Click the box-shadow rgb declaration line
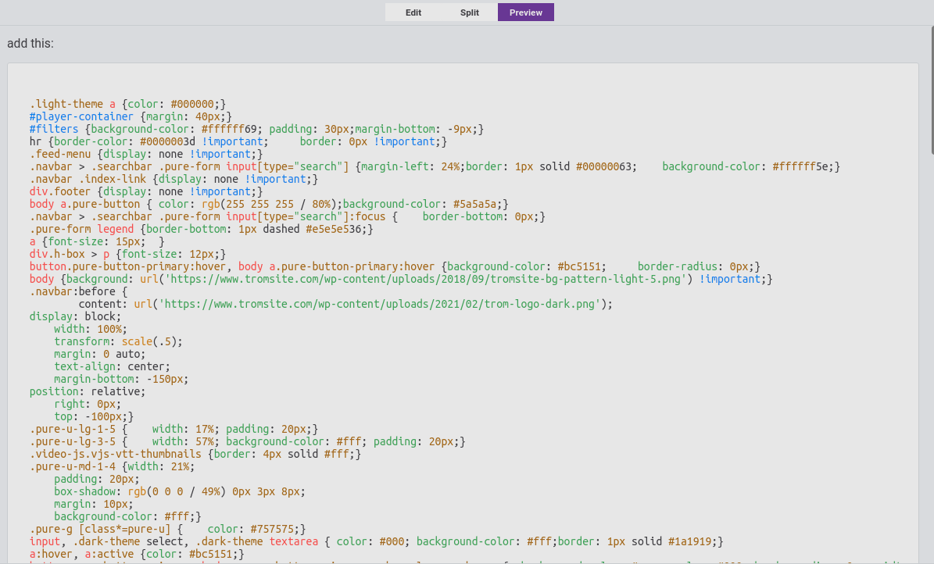Image resolution: width=934 pixels, height=564 pixels. (x=179, y=491)
